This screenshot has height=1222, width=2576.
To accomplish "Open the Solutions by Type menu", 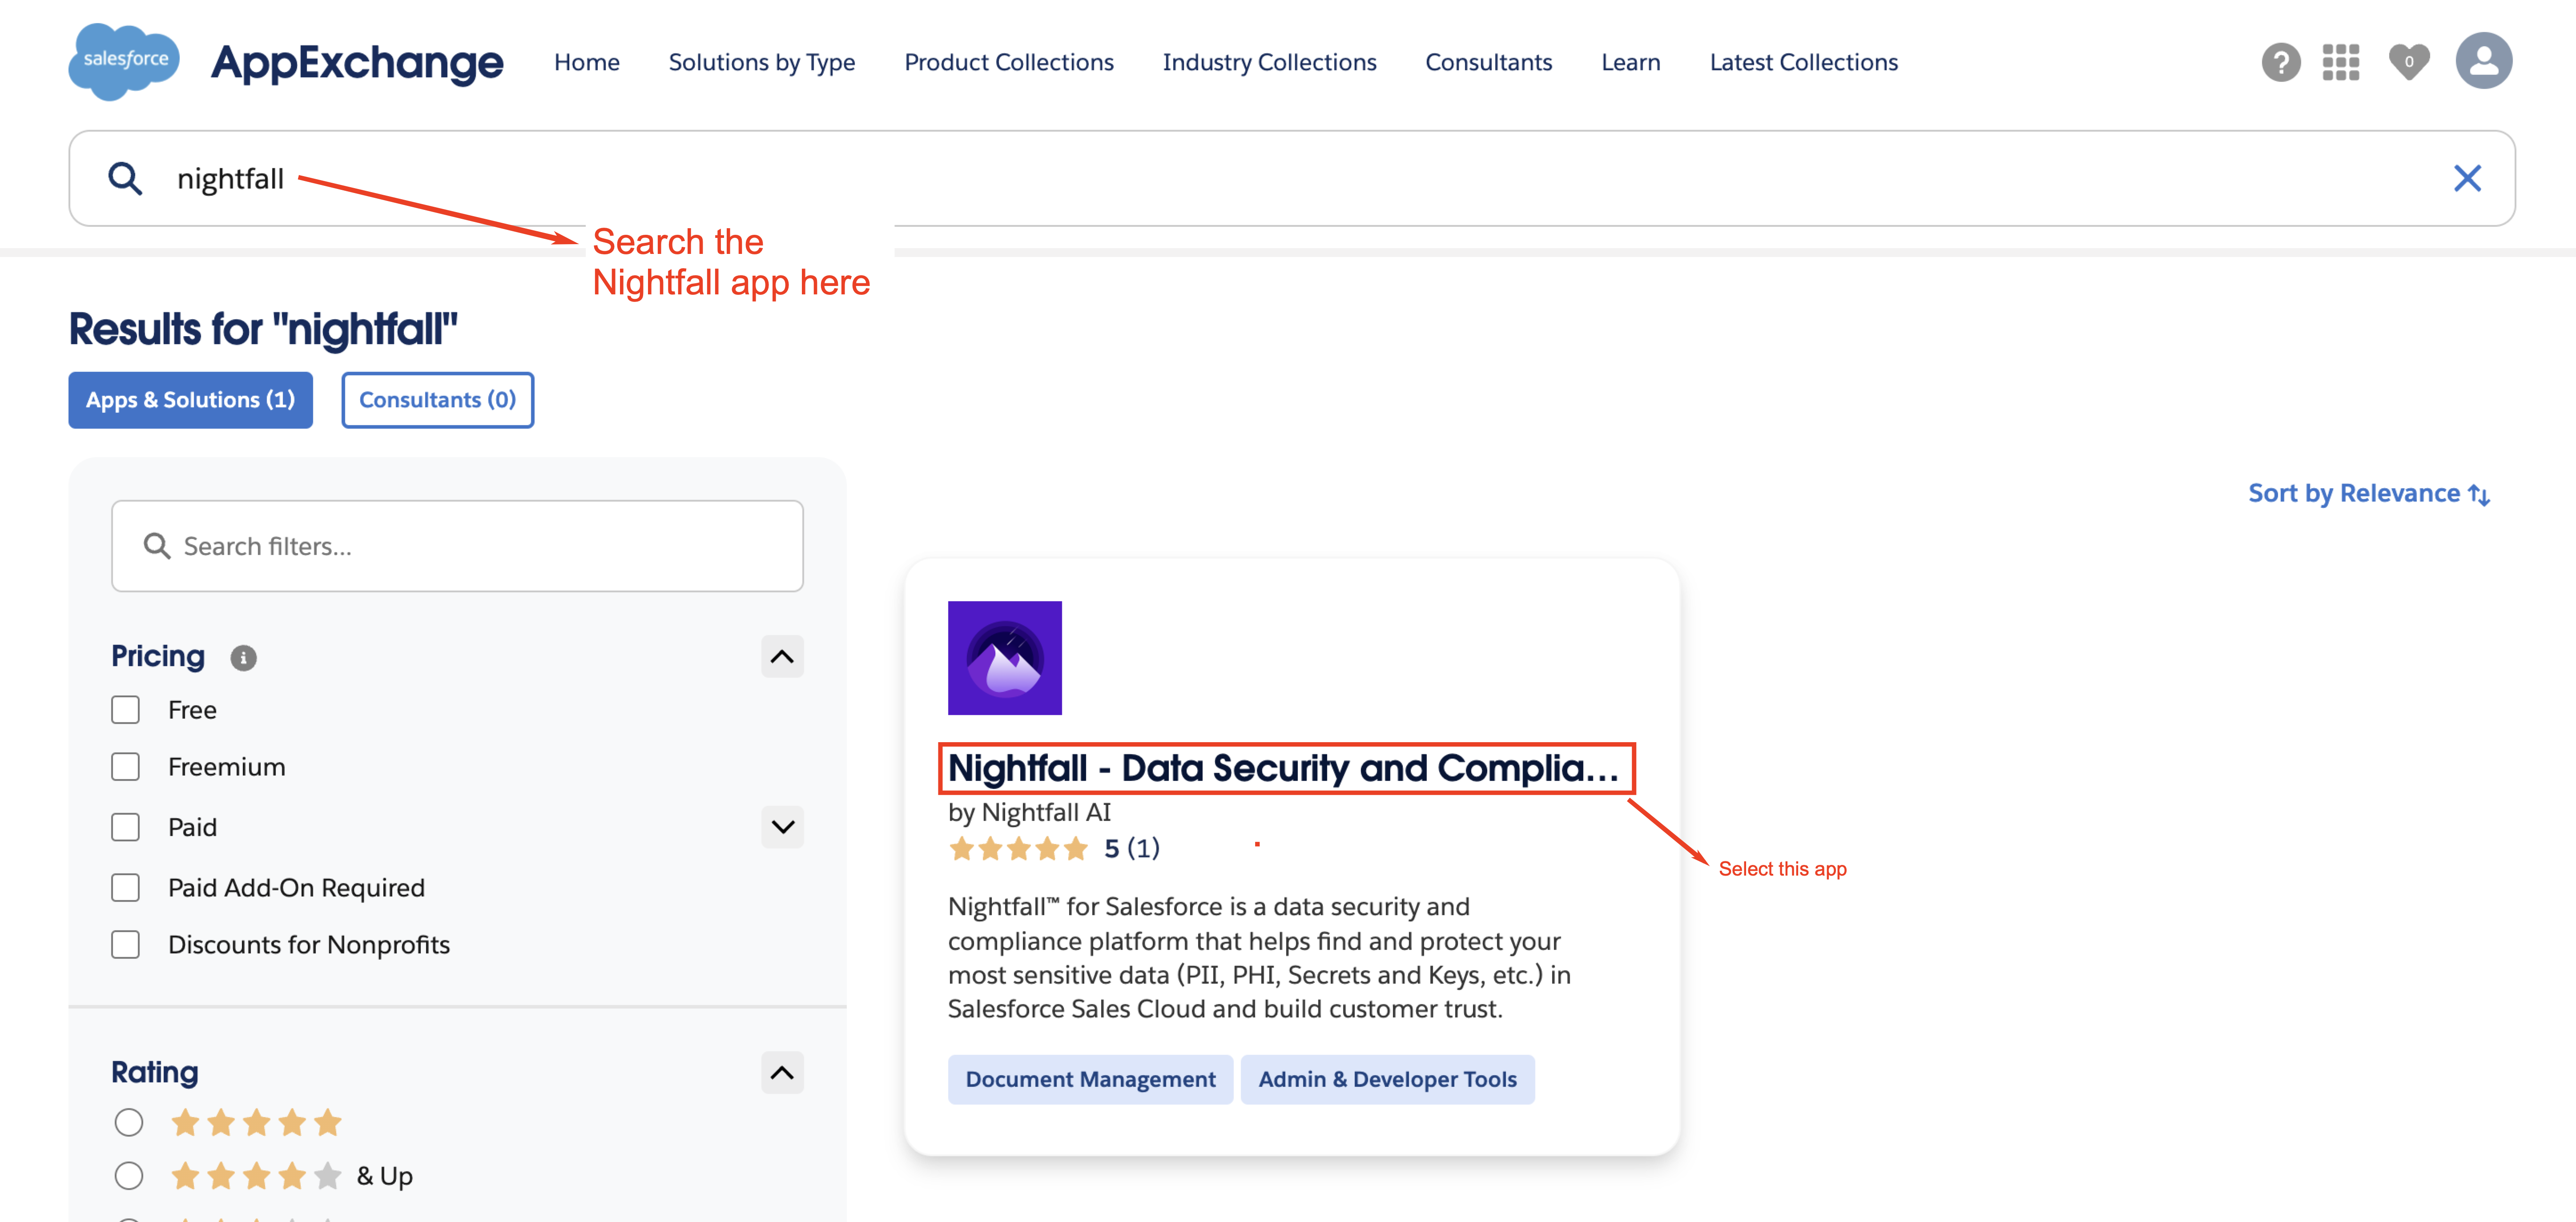I will tap(761, 62).
